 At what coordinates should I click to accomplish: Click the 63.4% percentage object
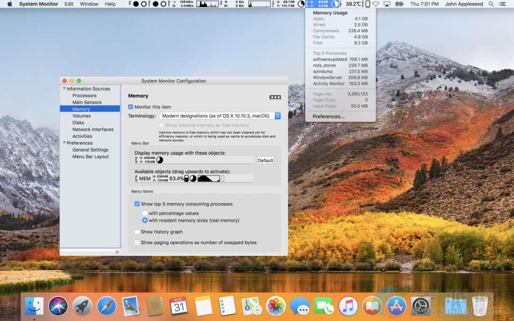click(x=176, y=179)
